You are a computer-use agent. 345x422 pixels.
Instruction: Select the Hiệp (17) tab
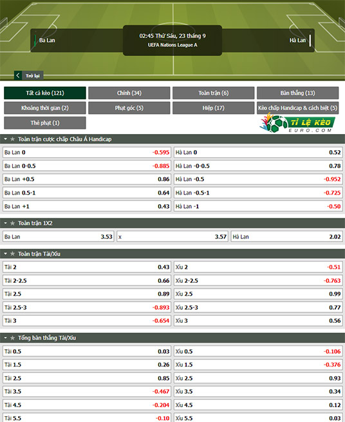pos(214,108)
